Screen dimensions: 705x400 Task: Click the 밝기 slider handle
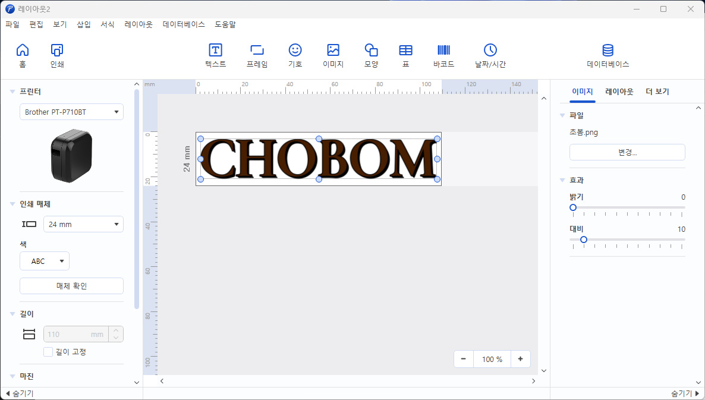point(573,207)
